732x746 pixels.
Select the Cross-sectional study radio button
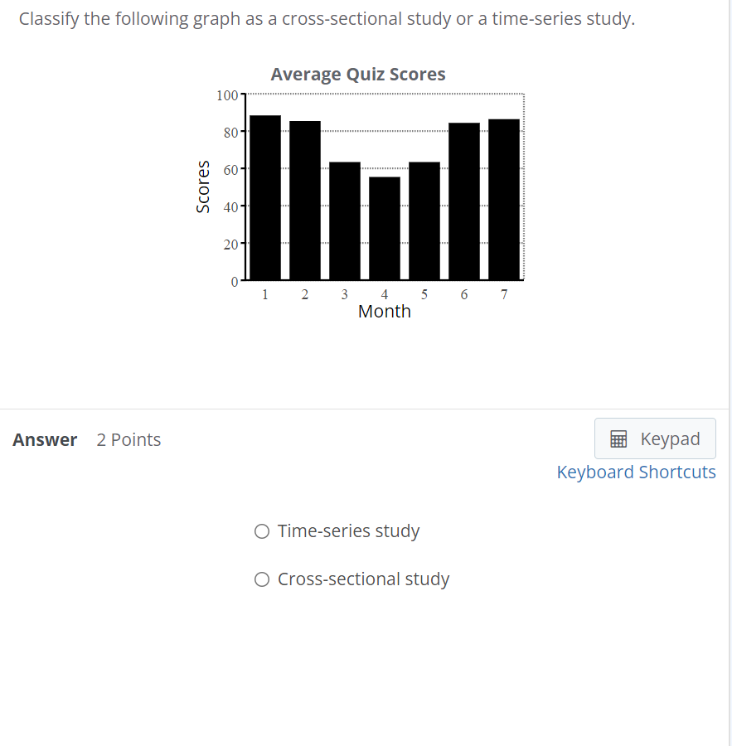click(x=262, y=579)
